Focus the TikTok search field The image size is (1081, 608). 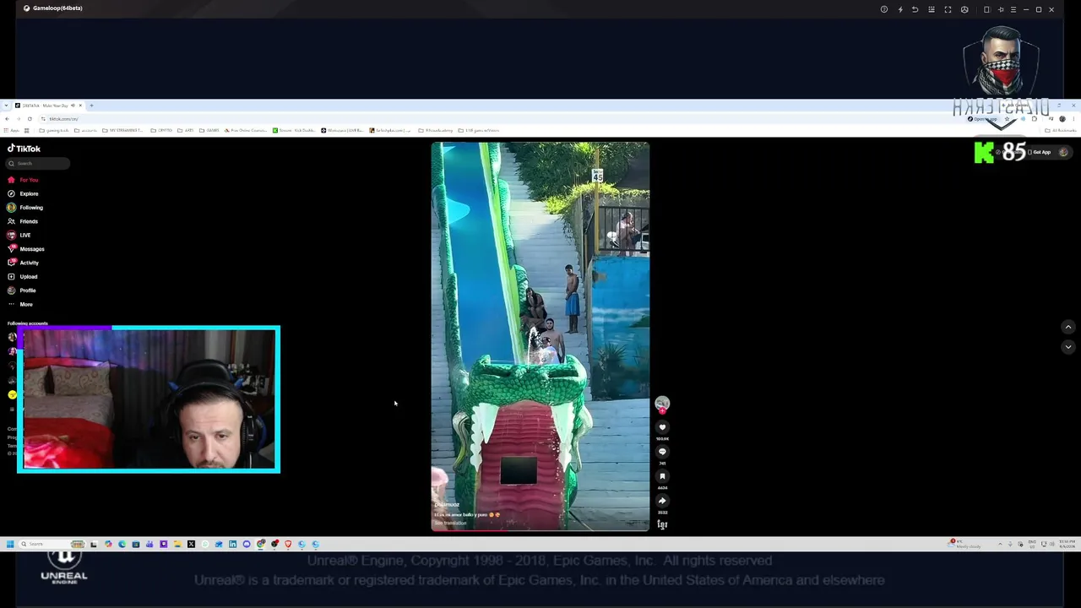pyautogui.click(x=38, y=163)
